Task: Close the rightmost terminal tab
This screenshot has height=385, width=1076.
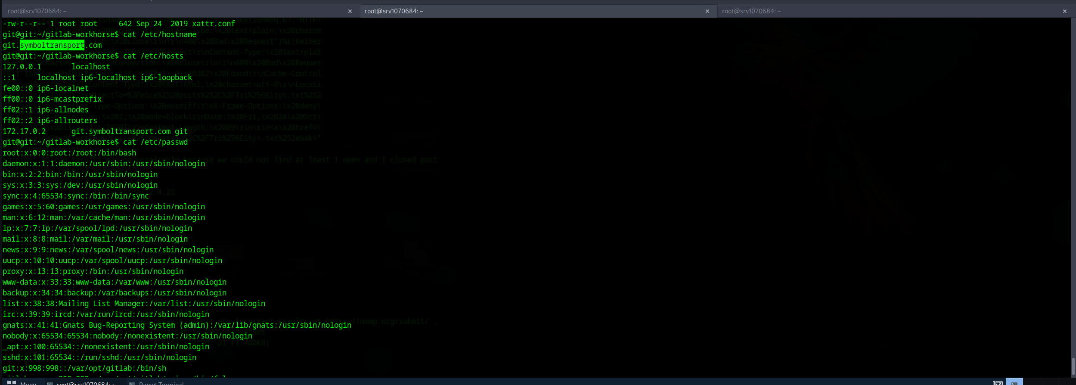Action: coord(1065,11)
